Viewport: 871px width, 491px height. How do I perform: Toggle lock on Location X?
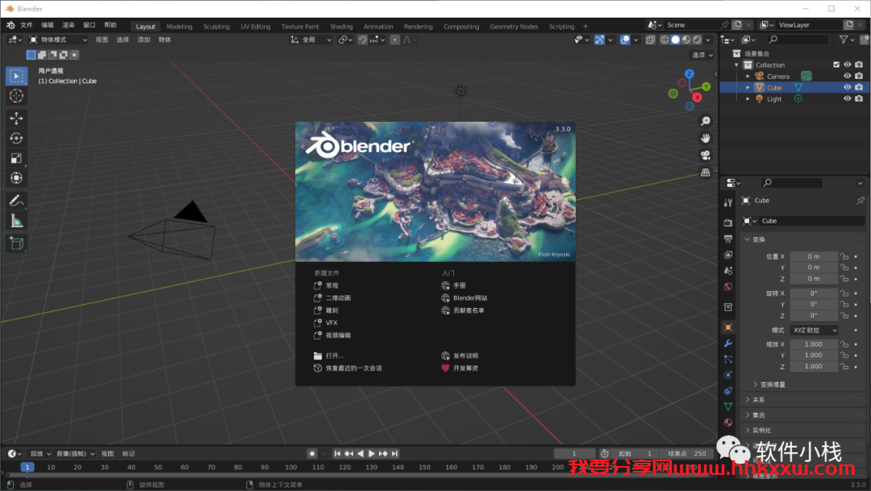(x=844, y=256)
